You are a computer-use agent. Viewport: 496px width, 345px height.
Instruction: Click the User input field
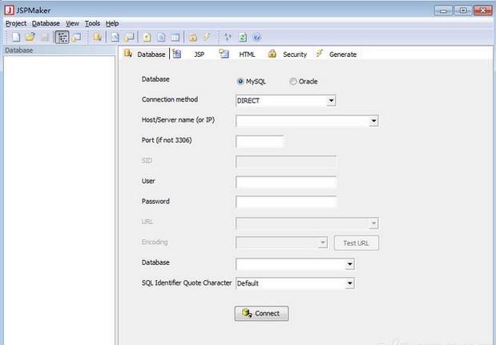point(286,182)
